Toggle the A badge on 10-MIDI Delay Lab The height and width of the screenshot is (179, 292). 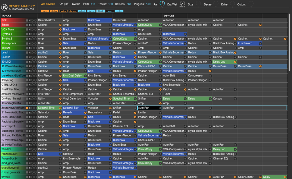pyautogui.click(x=235, y=62)
